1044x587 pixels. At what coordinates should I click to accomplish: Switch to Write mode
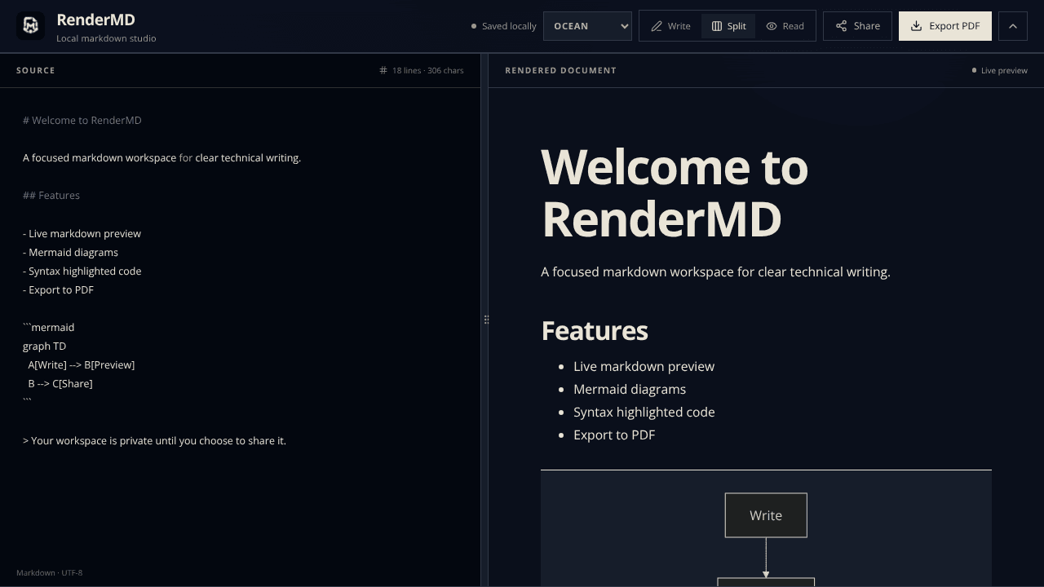(x=670, y=26)
